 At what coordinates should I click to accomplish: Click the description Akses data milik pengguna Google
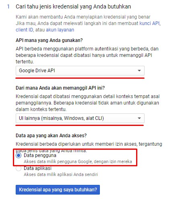coord(78,161)
